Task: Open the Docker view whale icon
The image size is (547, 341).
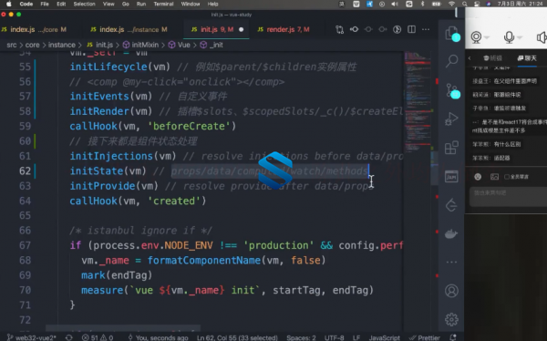Action: 451,233
